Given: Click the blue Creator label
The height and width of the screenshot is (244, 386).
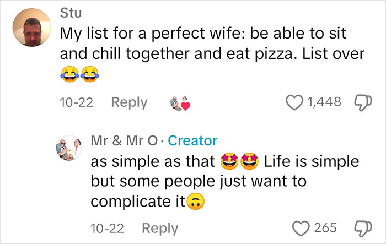Looking at the screenshot, I should pyautogui.click(x=192, y=140).
